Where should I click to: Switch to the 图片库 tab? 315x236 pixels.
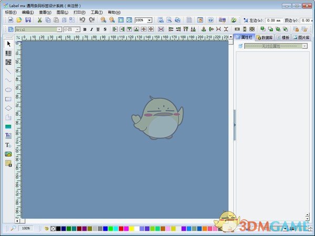coord(301,38)
